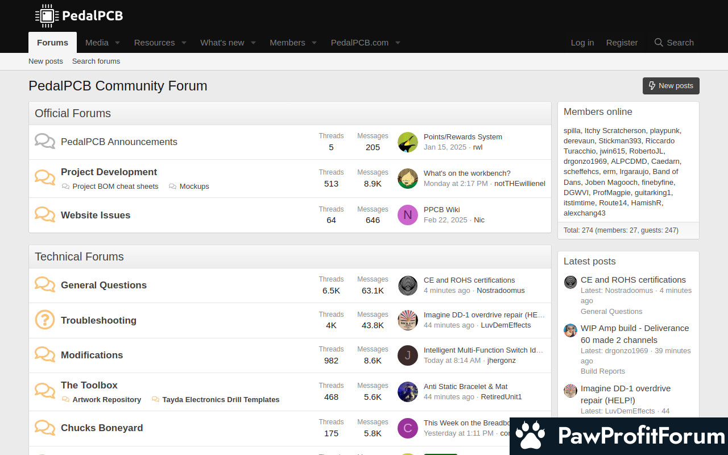Expand the Resources dropdown arrow

coord(184,43)
